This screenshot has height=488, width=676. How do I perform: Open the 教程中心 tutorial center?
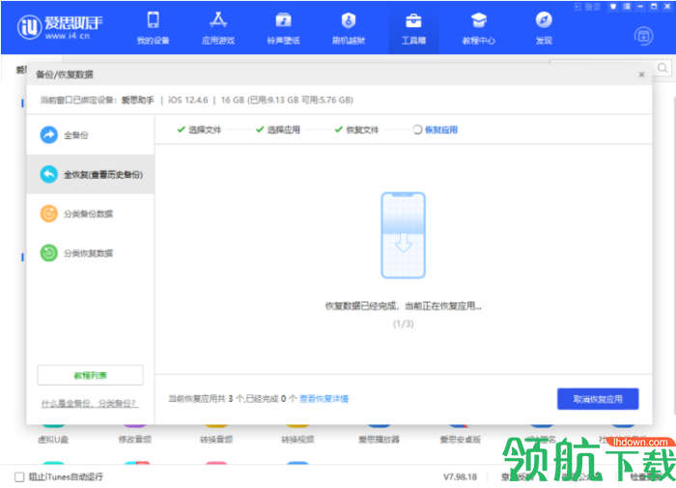pyautogui.click(x=479, y=28)
